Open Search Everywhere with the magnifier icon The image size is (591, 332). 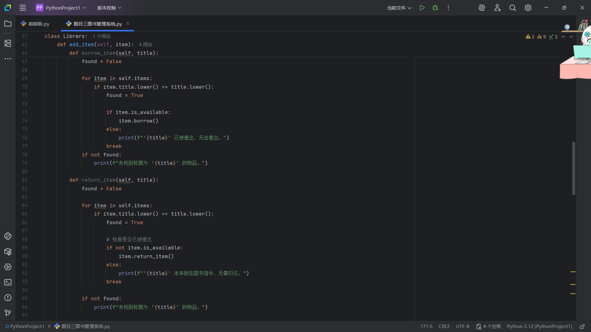512,8
